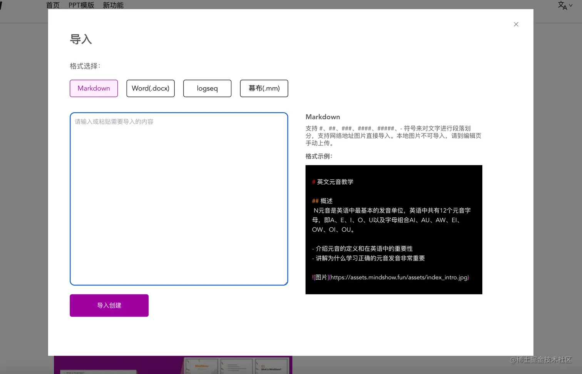Click the example image URL in the code sample

pyautogui.click(x=400, y=277)
